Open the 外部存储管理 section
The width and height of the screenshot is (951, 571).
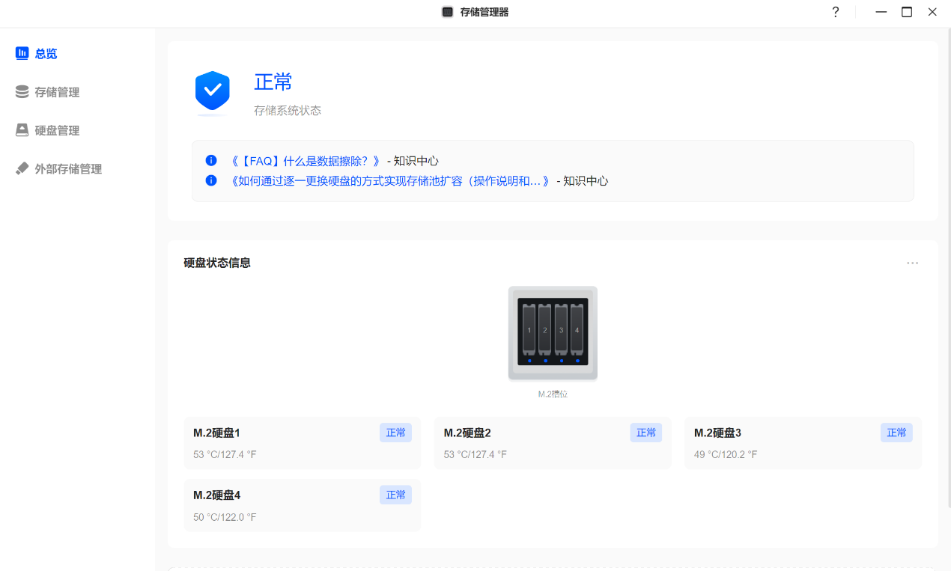[67, 169]
